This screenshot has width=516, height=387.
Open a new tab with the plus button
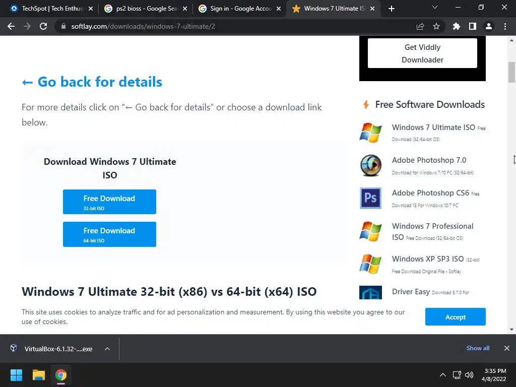(391, 9)
